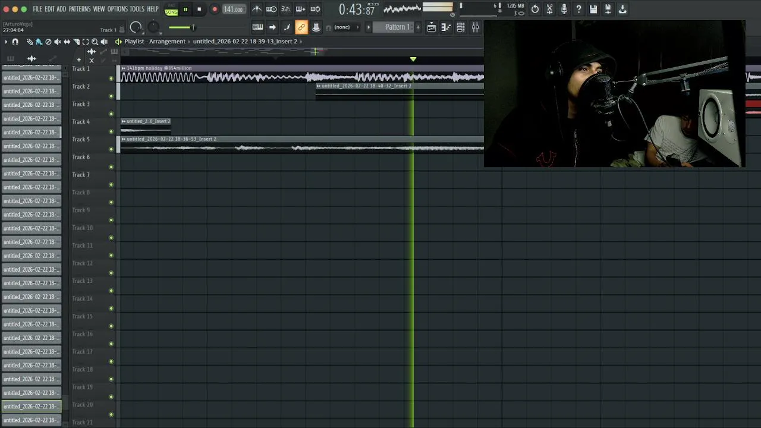
Task: Click the floppy disk save icon
Action: click(x=593, y=9)
